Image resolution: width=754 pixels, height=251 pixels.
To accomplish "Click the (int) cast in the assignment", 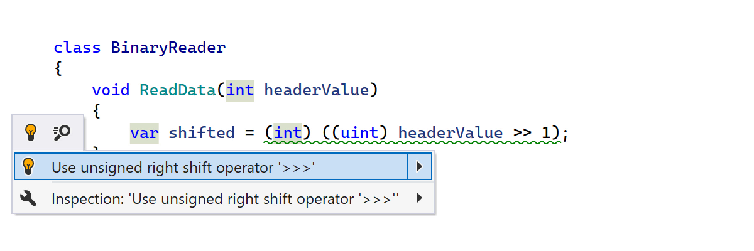I will tap(288, 133).
